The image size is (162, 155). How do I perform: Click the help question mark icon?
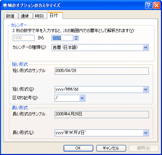[149, 5]
